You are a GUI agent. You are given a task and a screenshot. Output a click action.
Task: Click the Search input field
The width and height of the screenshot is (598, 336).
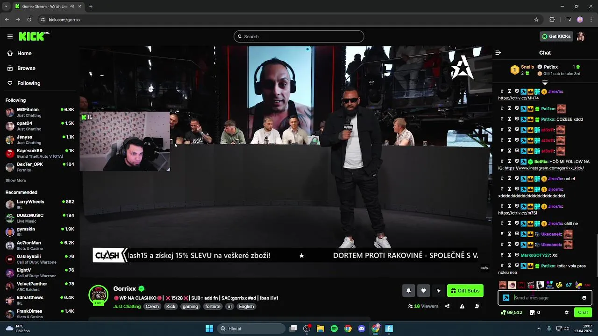(299, 36)
